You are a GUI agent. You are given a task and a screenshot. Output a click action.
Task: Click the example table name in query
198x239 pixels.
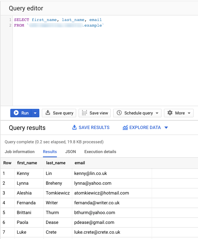pyautogui.click(x=93, y=25)
